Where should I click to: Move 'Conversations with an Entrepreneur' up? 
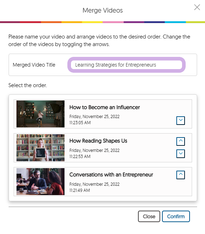(181, 175)
